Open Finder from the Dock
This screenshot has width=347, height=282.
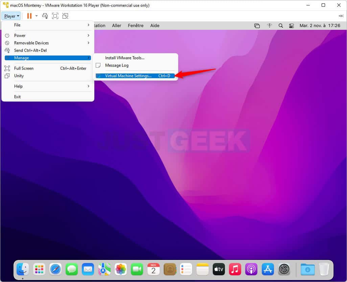[23, 269]
